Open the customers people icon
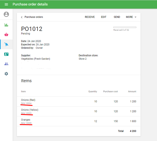The width and height of the screenshot is (157, 141). pos(6,64)
